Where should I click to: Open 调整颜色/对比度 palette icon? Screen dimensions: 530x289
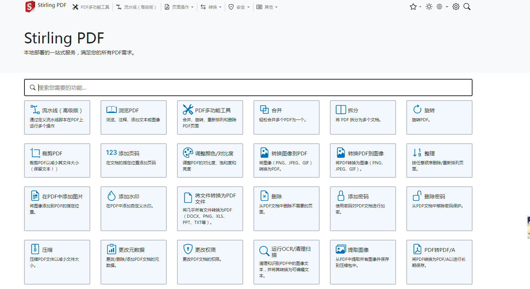[x=188, y=153]
